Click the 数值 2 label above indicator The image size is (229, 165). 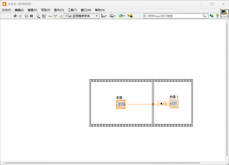[174, 97]
